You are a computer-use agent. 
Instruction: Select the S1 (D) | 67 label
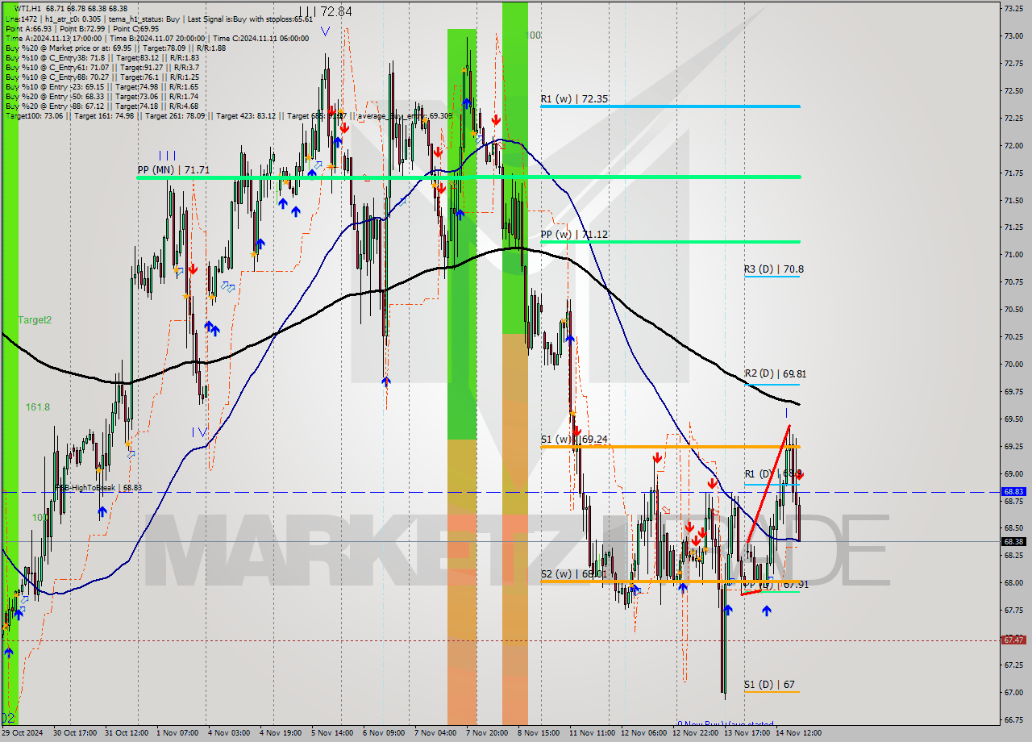click(771, 685)
